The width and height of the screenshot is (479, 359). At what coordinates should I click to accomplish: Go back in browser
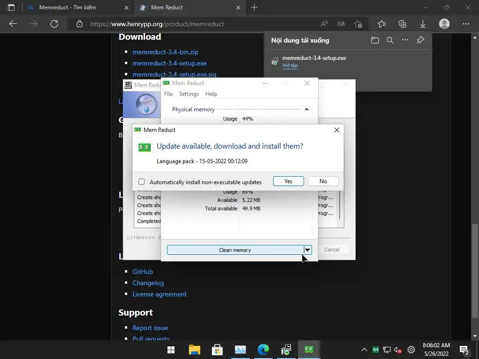click(13, 24)
